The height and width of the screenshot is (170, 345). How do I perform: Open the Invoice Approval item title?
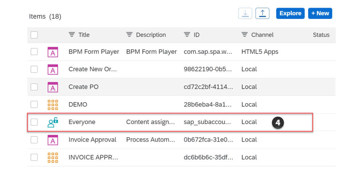[92, 140]
